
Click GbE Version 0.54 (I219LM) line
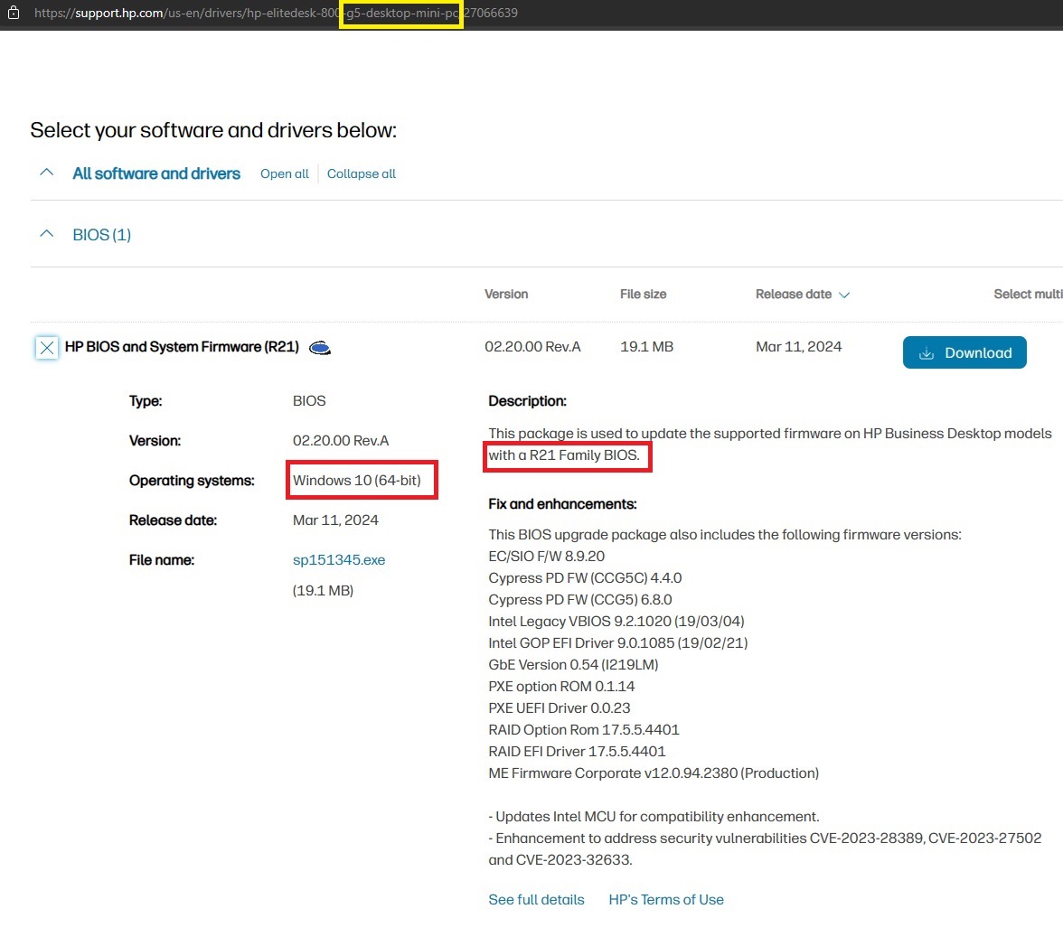click(573, 665)
